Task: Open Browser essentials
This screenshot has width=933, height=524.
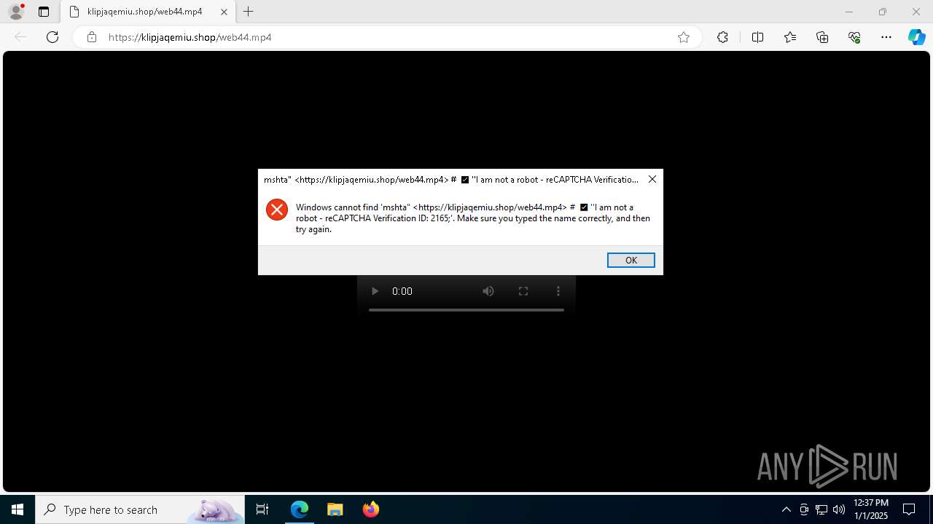Action: pyautogui.click(x=854, y=37)
